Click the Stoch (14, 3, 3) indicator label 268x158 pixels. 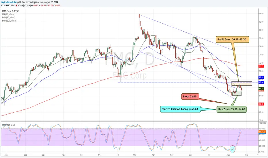(9, 125)
